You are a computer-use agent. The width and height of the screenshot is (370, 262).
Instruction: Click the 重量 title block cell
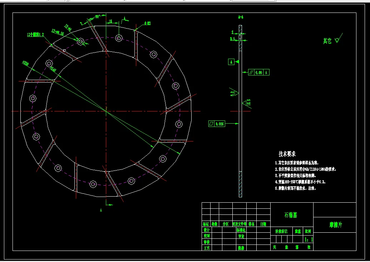coord(297,231)
